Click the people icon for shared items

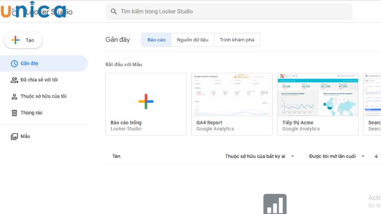[x=14, y=80]
